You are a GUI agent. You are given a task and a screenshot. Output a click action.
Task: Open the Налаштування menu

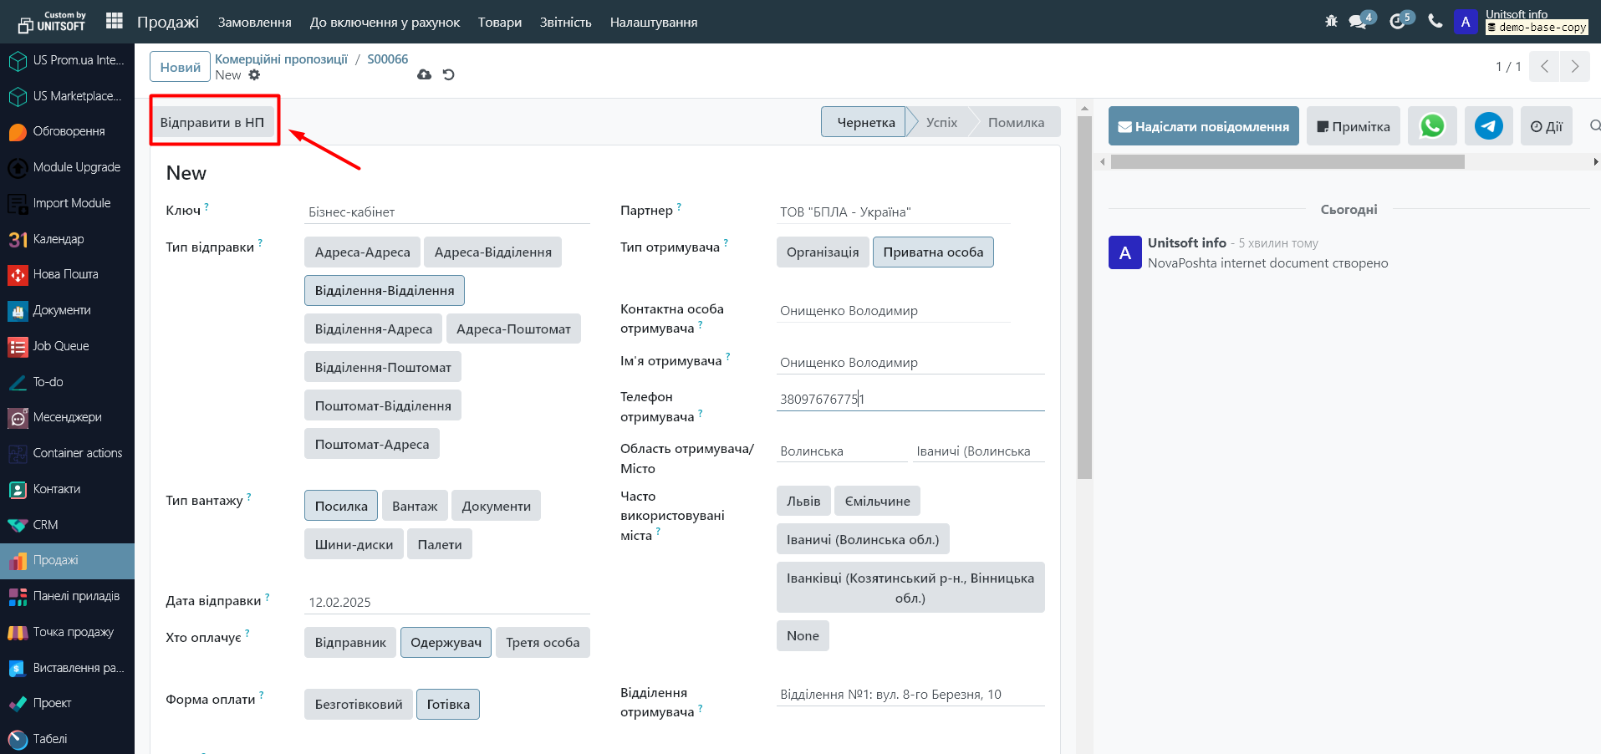[653, 22]
